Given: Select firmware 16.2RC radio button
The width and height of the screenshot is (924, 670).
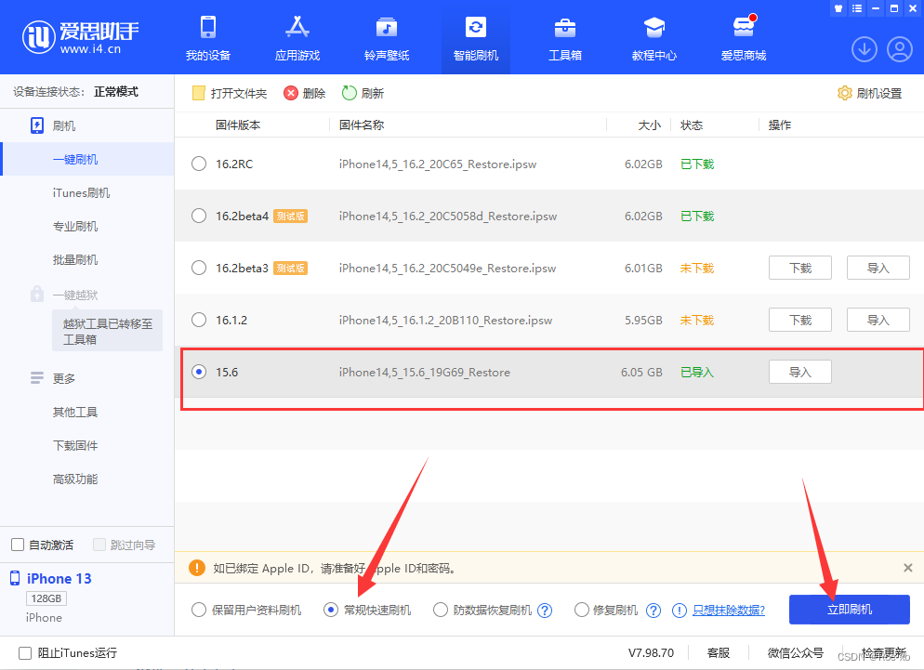Looking at the screenshot, I should coord(199,164).
